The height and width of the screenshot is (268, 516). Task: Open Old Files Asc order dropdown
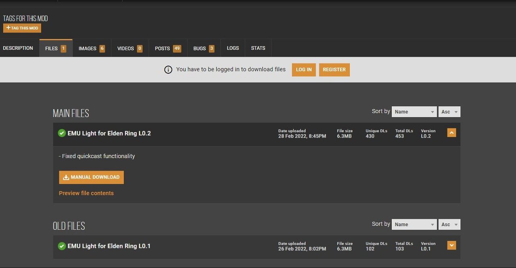449,225
